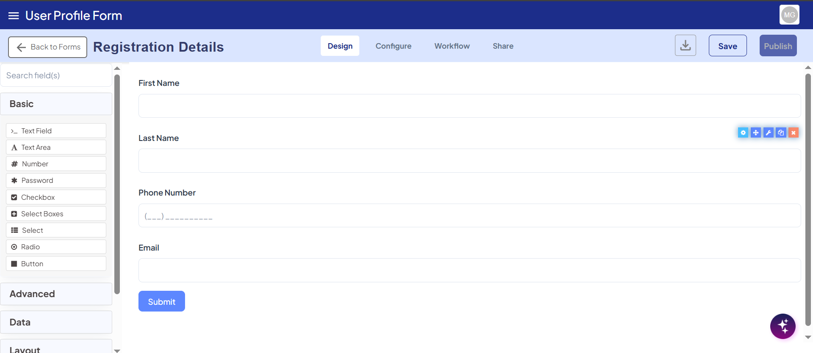Collapse the Basic components section

[56, 104]
